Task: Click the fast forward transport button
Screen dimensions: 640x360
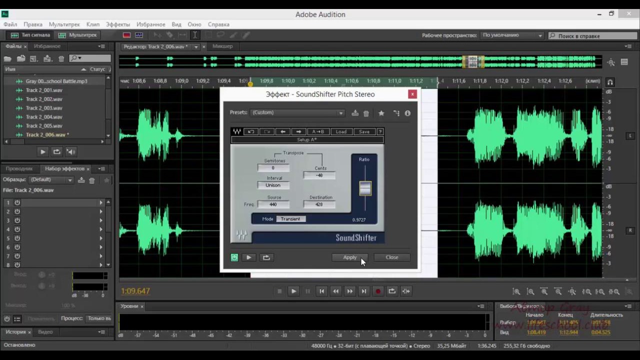Action: point(350,291)
